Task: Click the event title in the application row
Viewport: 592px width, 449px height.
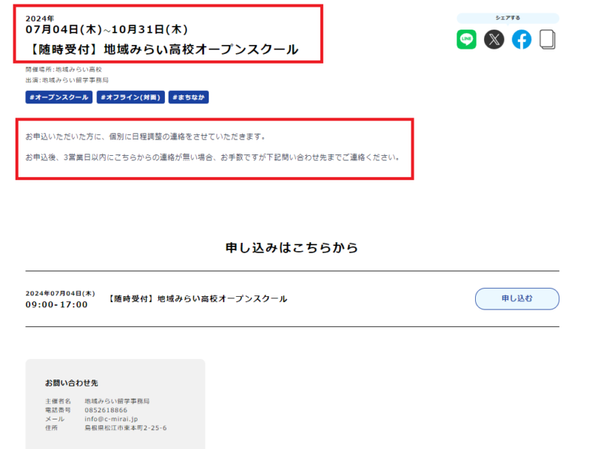Action: click(x=198, y=299)
